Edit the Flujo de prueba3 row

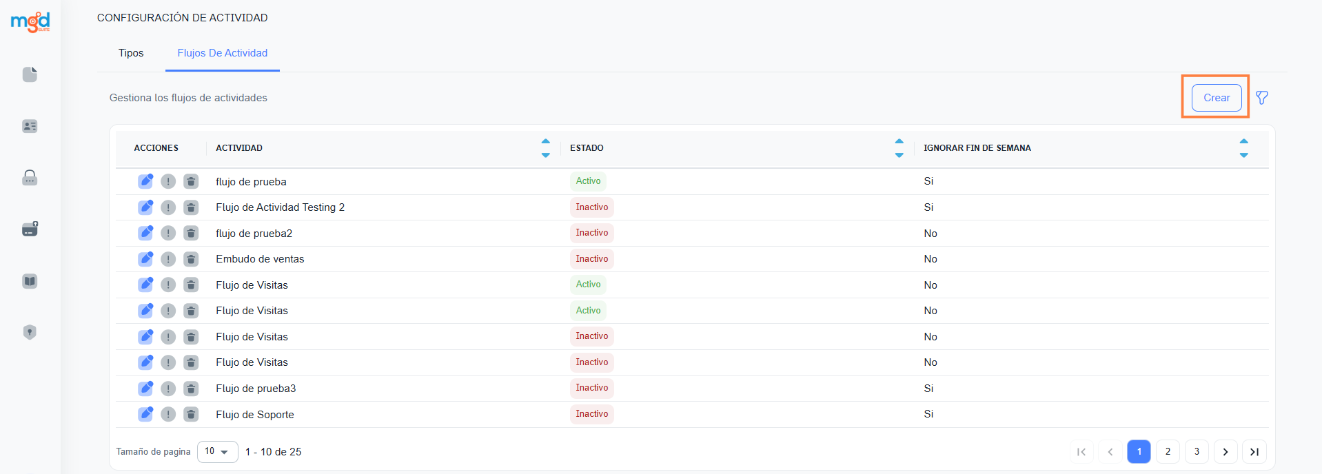coord(145,389)
